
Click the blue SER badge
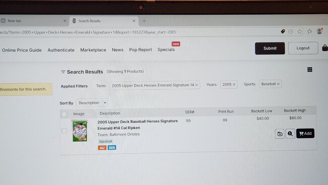pos(112,148)
